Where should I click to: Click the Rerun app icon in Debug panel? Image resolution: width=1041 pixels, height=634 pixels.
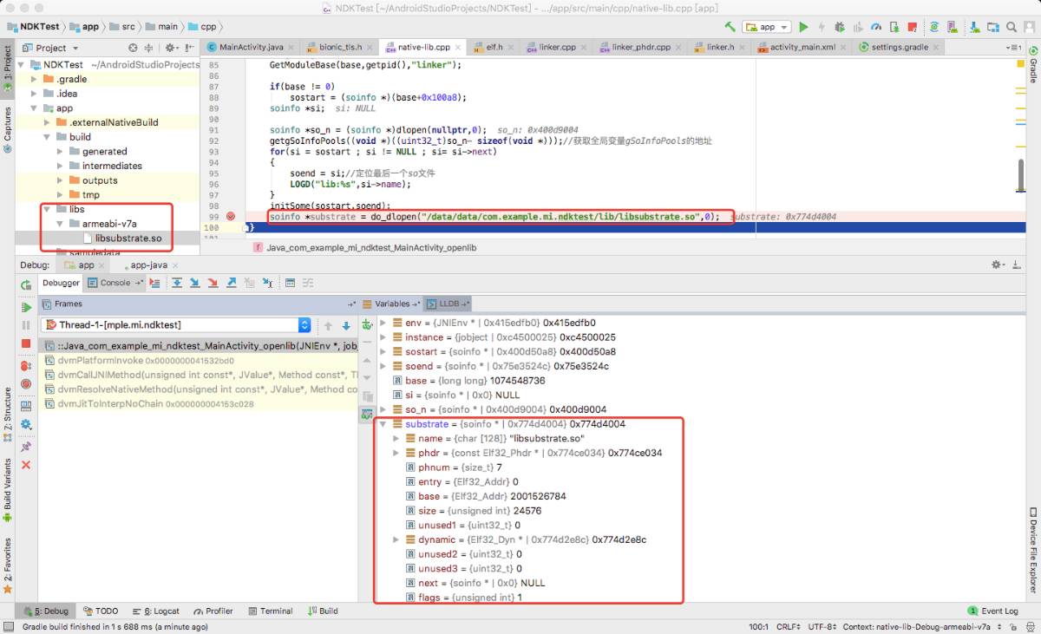[26, 285]
